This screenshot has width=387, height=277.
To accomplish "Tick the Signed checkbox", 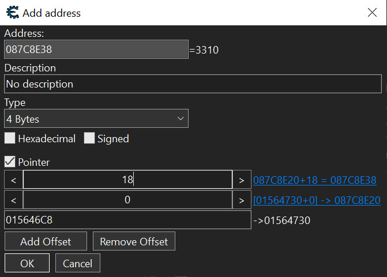I will (x=89, y=139).
